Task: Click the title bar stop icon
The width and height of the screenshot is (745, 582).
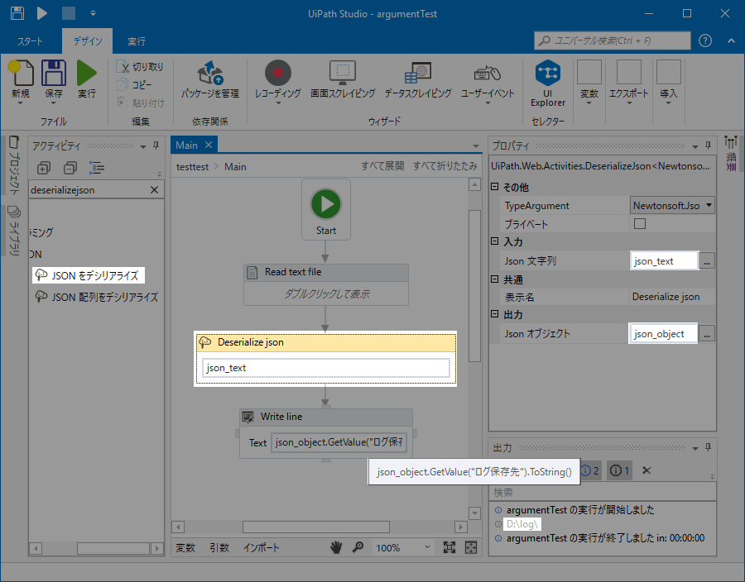Action: pos(69,13)
